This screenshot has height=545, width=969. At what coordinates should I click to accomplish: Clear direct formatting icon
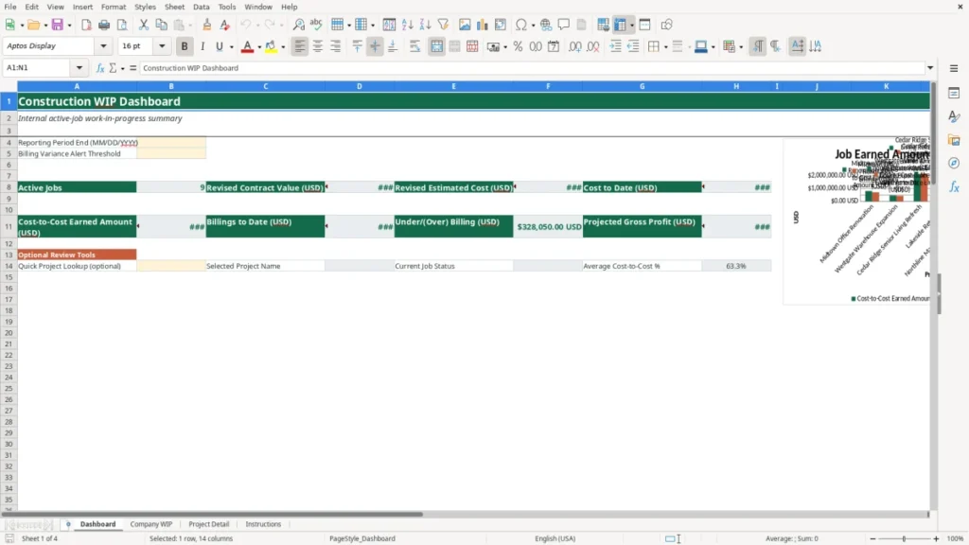(x=225, y=25)
